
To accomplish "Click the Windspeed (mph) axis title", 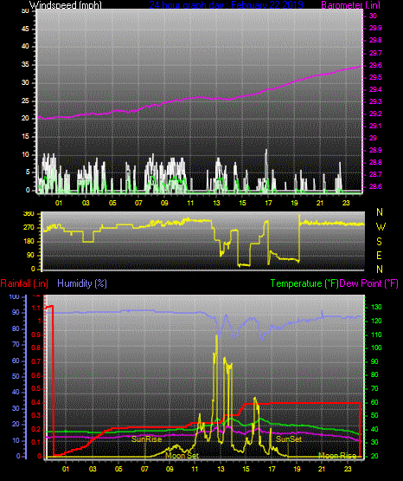I will (x=65, y=5).
